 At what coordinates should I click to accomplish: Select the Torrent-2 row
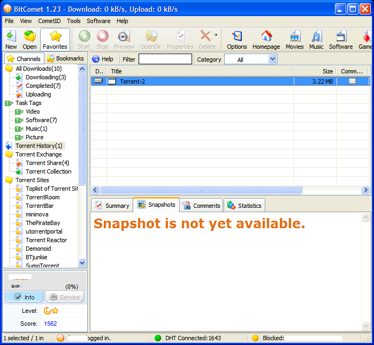point(230,81)
